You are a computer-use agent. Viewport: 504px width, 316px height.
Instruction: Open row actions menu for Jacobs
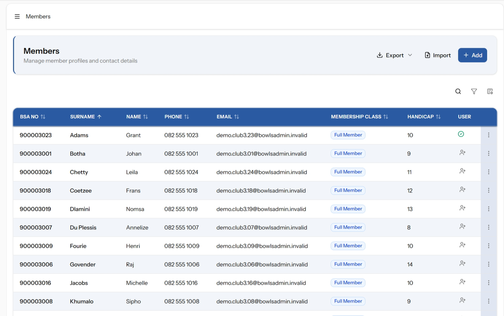click(x=489, y=283)
